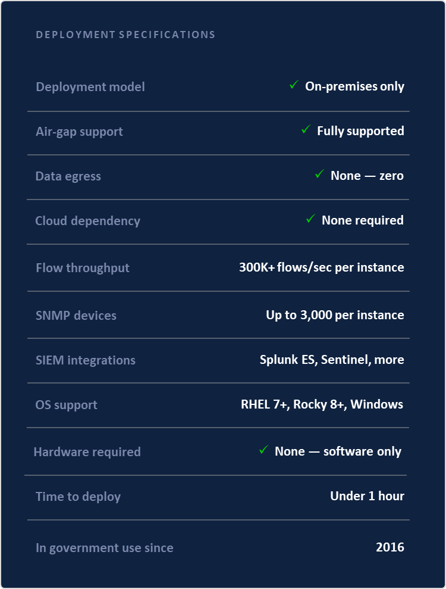
Task: Select Splunk ES, Sentinel, more value
Action: pyautogui.click(x=332, y=360)
